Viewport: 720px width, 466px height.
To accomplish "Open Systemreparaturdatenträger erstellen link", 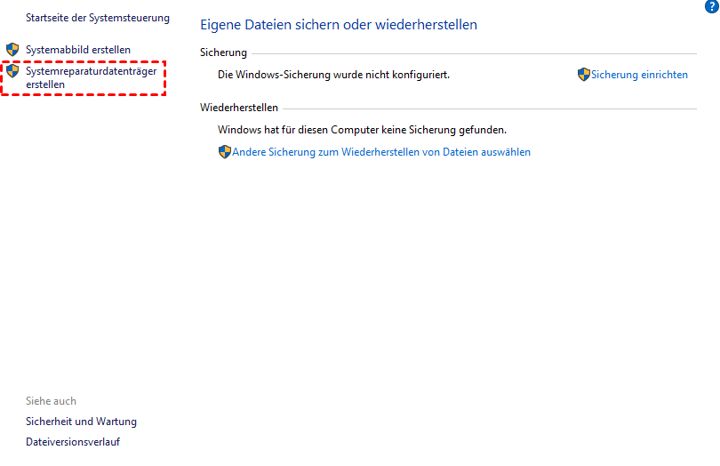I will [91, 77].
